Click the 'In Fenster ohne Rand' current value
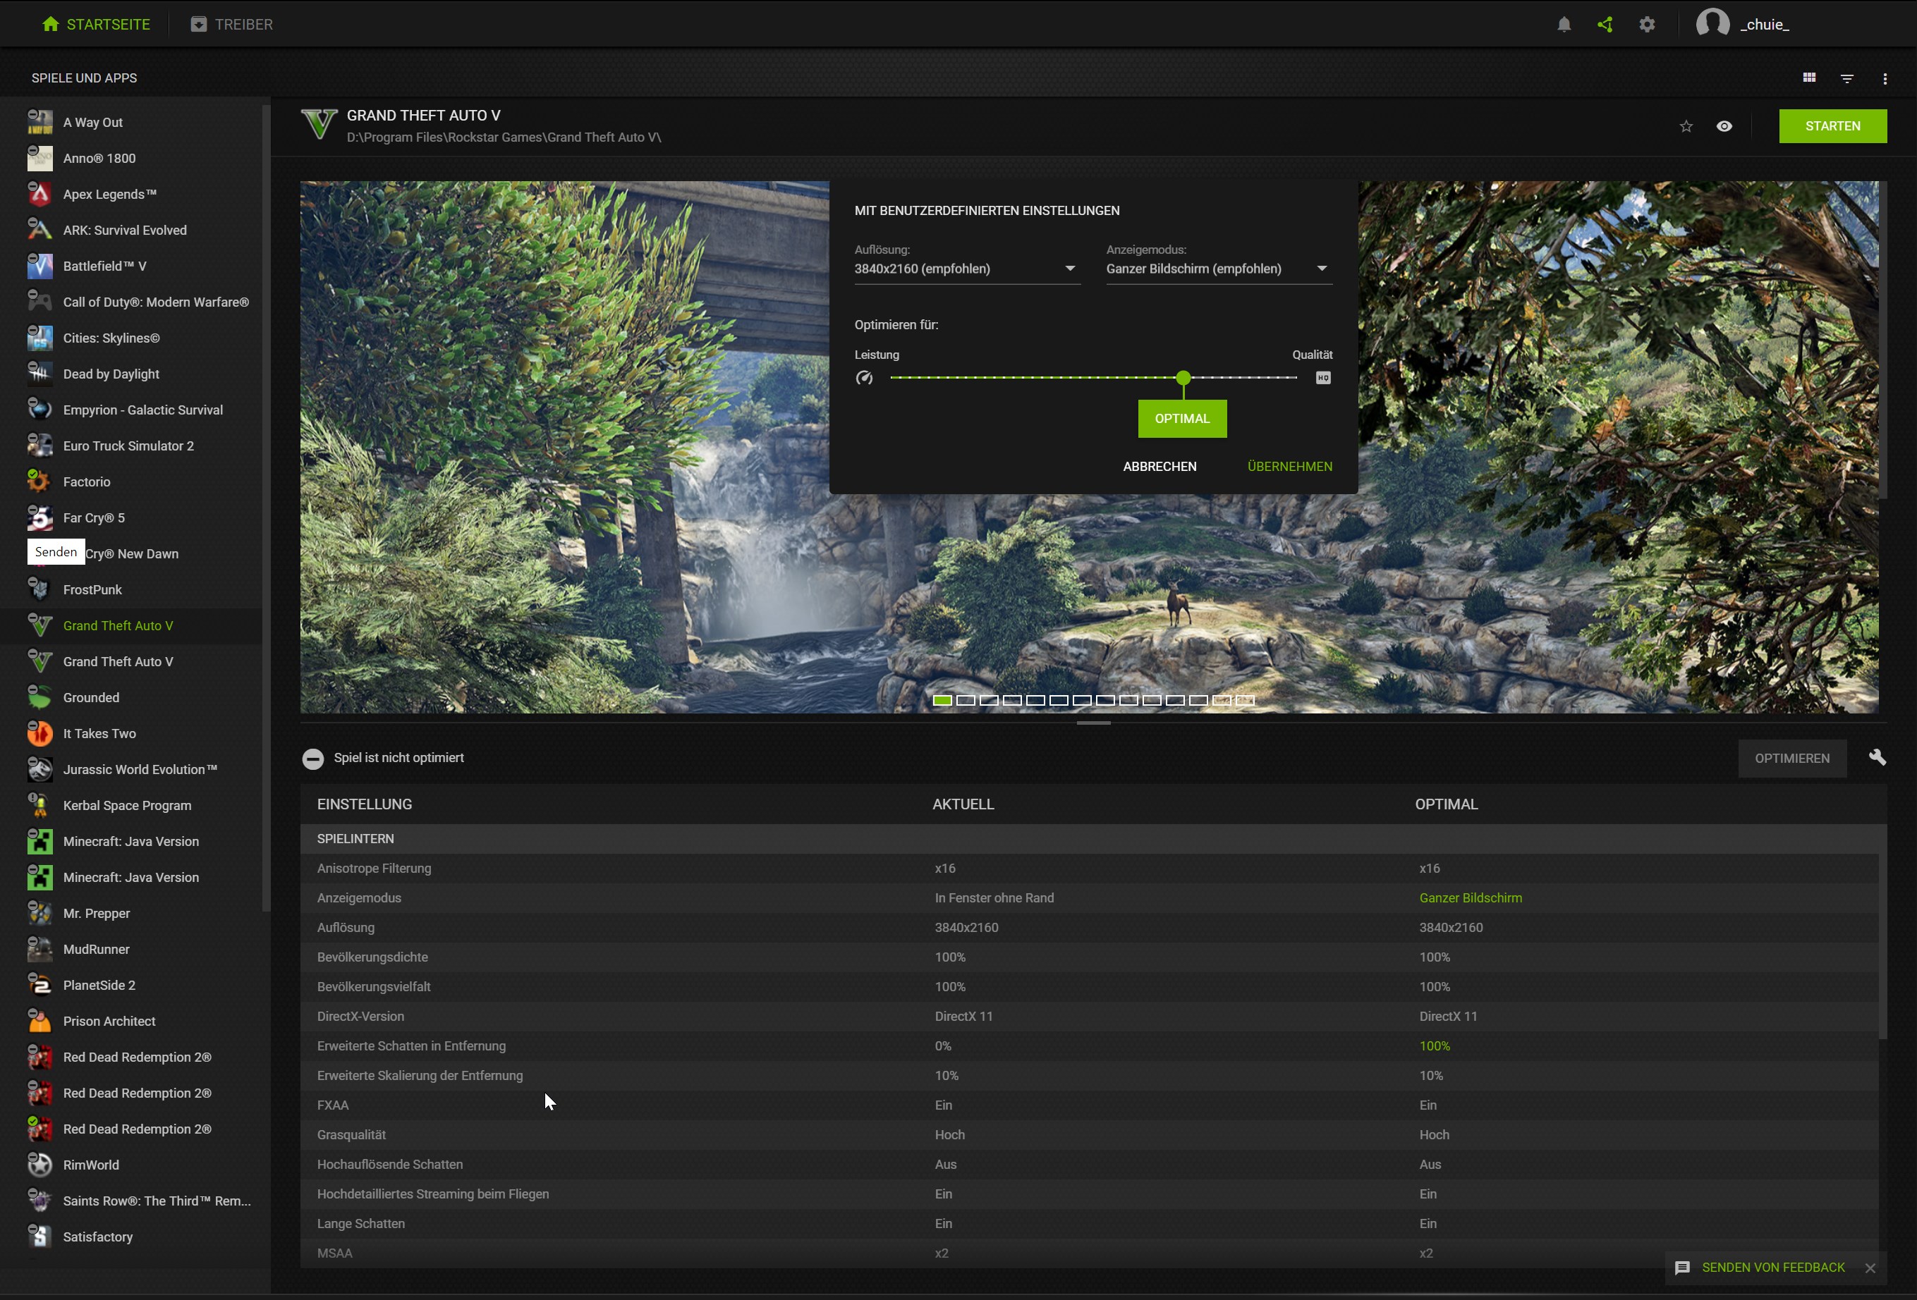This screenshot has height=1300, width=1917. 994,897
